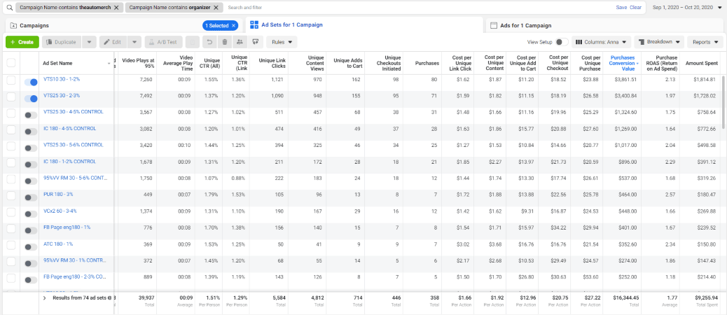The image size is (727, 315).
Task: Click the undo arrow icon in the toolbar
Action: 209,42
